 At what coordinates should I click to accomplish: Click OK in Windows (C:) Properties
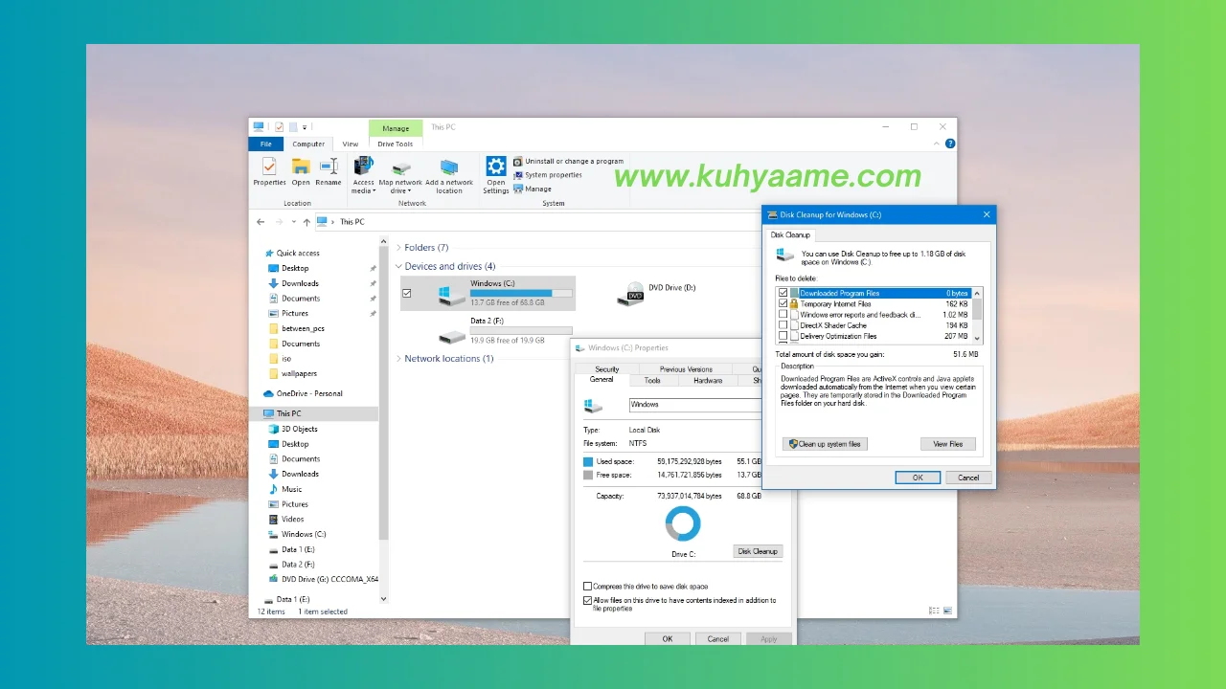click(668, 638)
